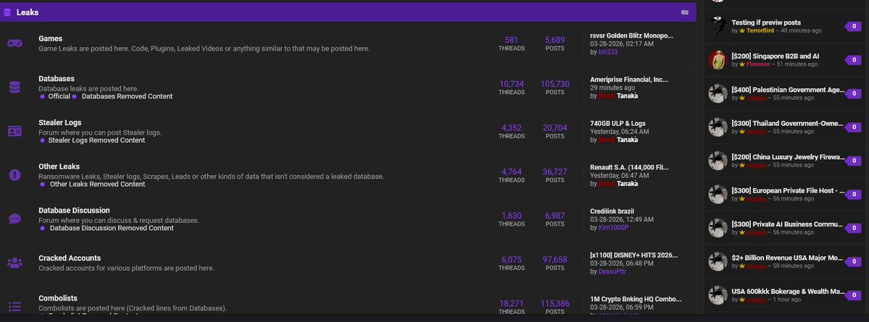
Task: Open the Stealer Logs forum
Action: coord(59,122)
